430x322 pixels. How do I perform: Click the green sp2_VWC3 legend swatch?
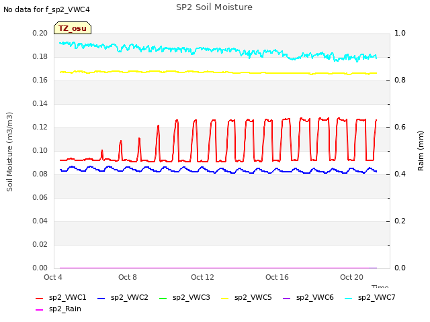163,298
